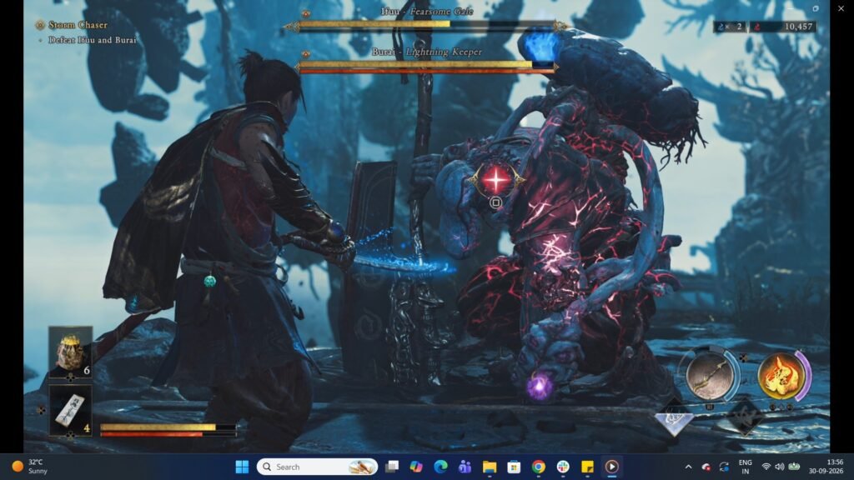
Task: Click the 'Huu - Fearsome Gale' boss name
Action: coord(426,11)
